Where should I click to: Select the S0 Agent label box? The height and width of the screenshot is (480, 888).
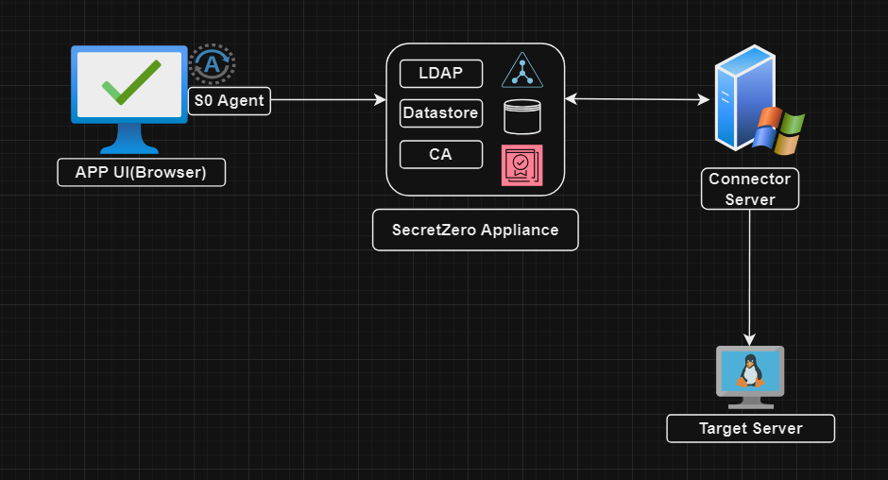point(230,101)
